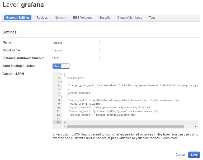The image size is (203, 160).
Task: Click the Instance shutdown timeout field
Action: point(76,59)
